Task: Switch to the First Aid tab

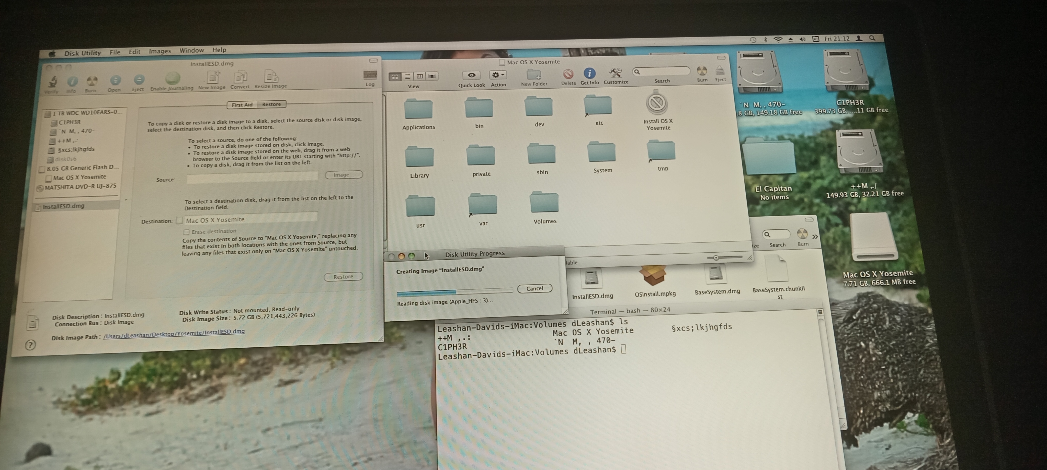Action: click(x=242, y=105)
